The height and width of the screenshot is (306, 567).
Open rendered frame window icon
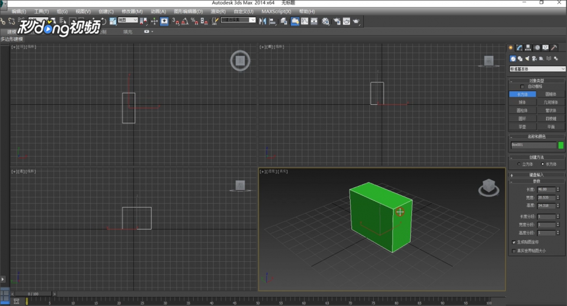click(346, 21)
